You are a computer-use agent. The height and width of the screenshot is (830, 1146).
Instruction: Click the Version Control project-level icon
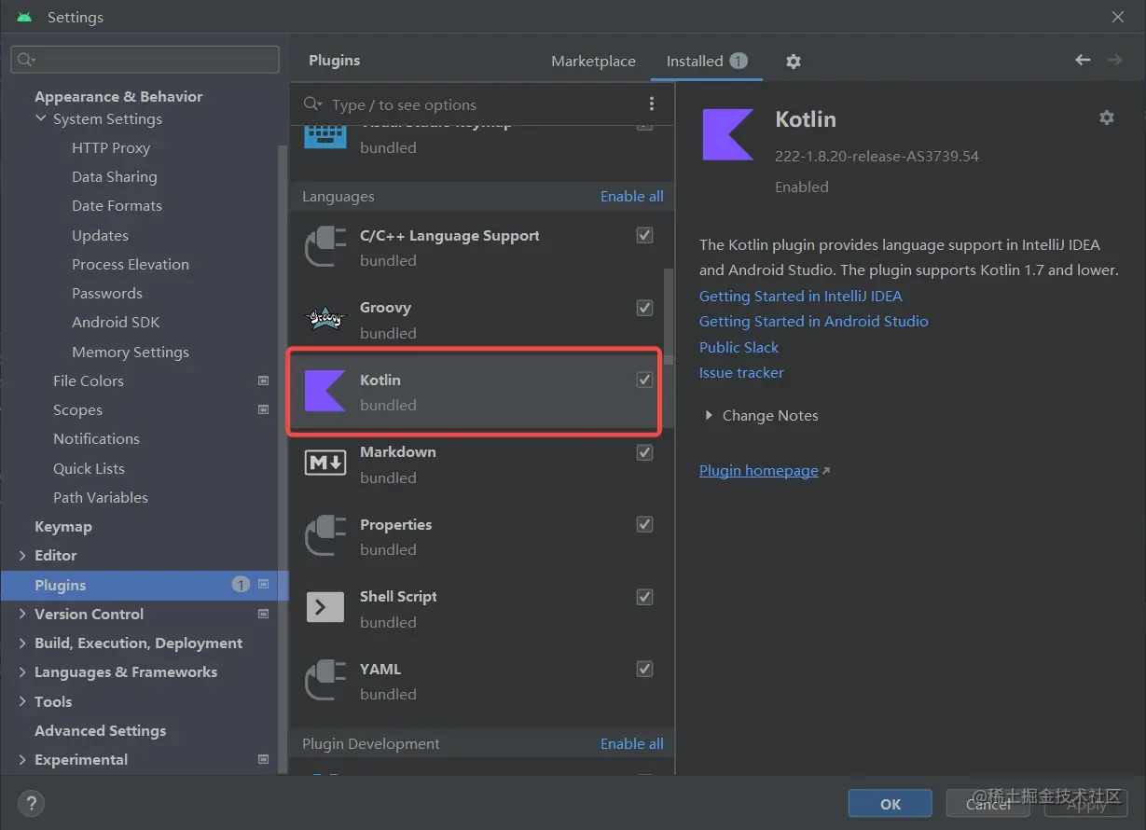[263, 614]
